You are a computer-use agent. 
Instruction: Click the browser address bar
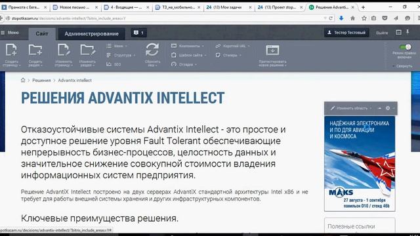166,18
